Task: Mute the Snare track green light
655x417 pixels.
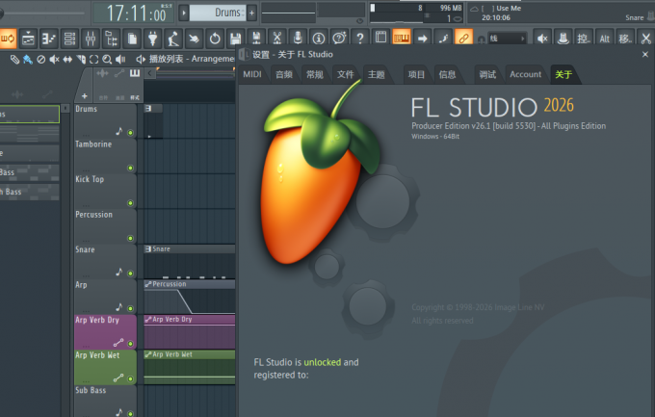Action: click(130, 274)
